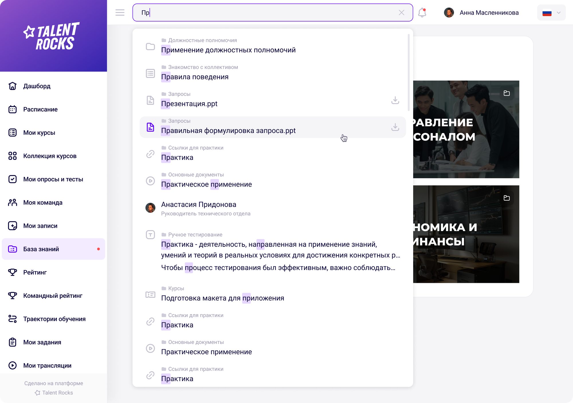Image resolution: width=573 pixels, height=403 pixels.
Task: Click the Мои курсы list icon
Action: [x=12, y=133]
